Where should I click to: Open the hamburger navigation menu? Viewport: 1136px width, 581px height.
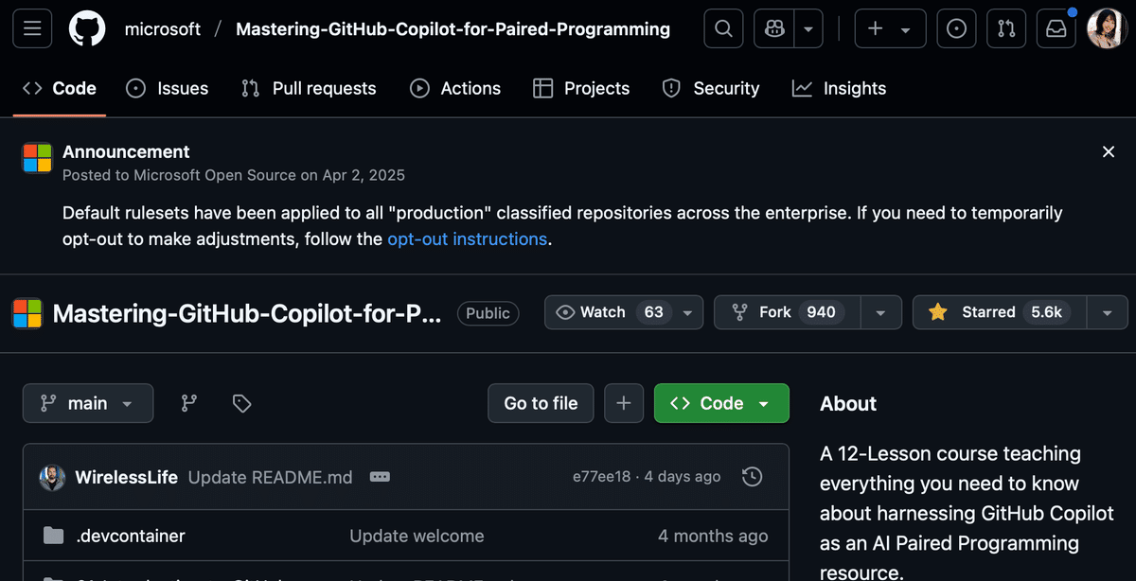click(x=32, y=29)
